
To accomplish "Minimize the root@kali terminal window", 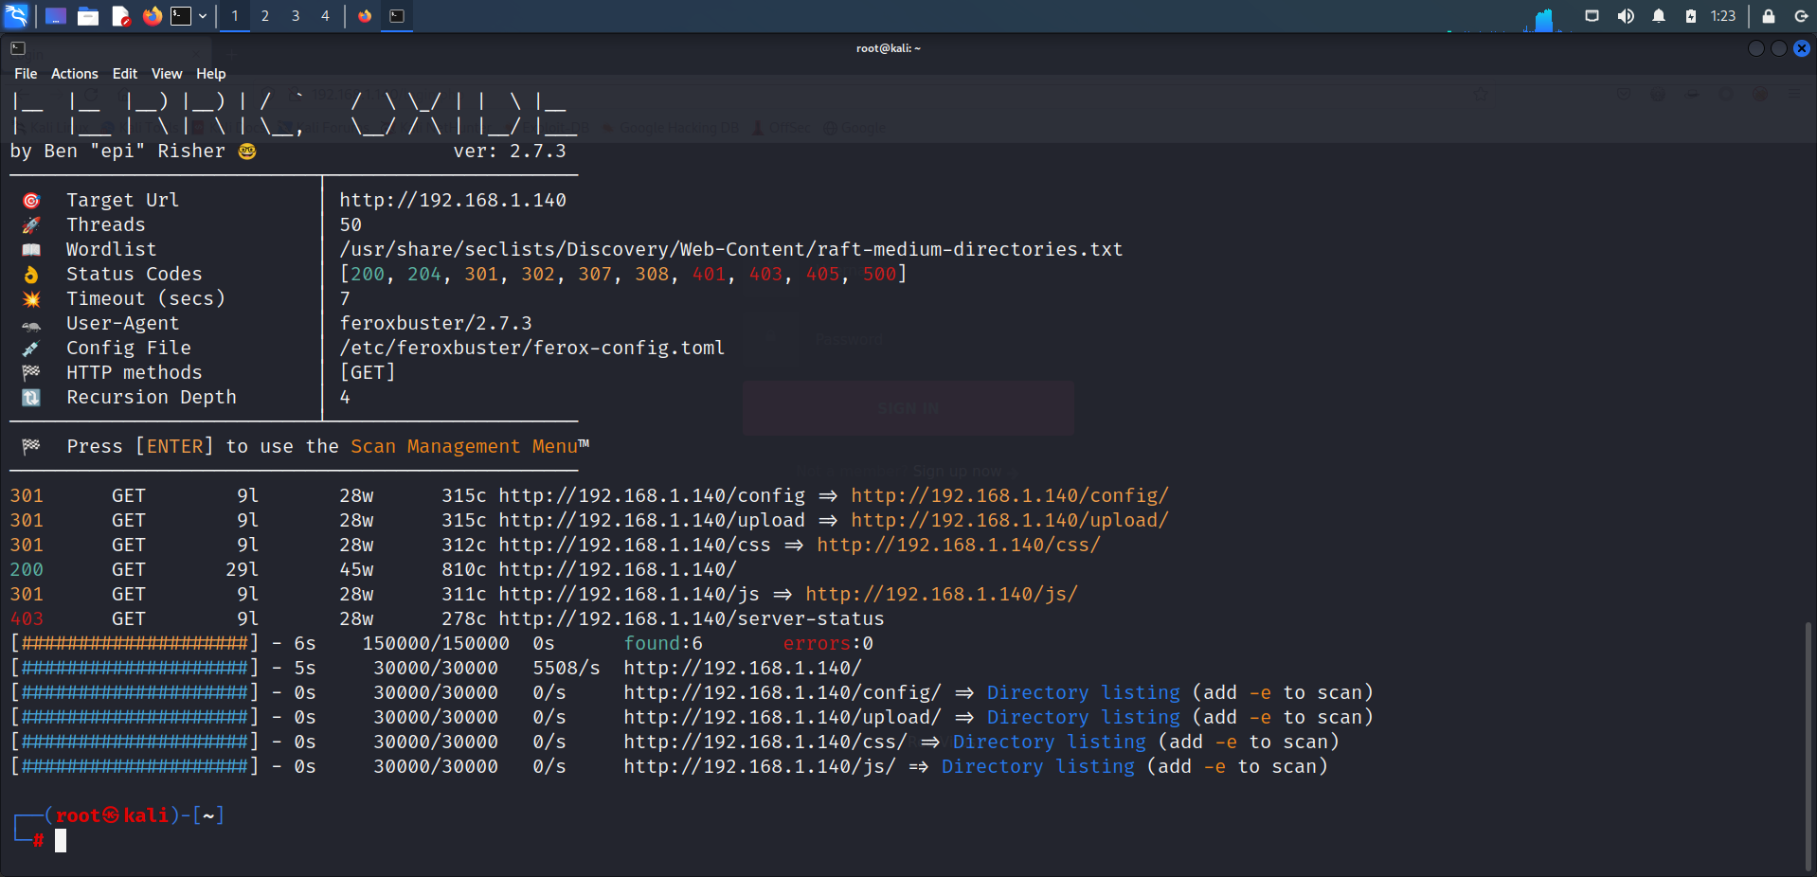I will click(x=1756, y=48).
